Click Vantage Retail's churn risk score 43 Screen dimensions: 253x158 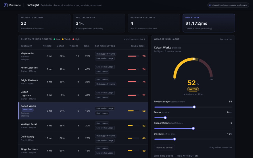(x=144, y=126)
